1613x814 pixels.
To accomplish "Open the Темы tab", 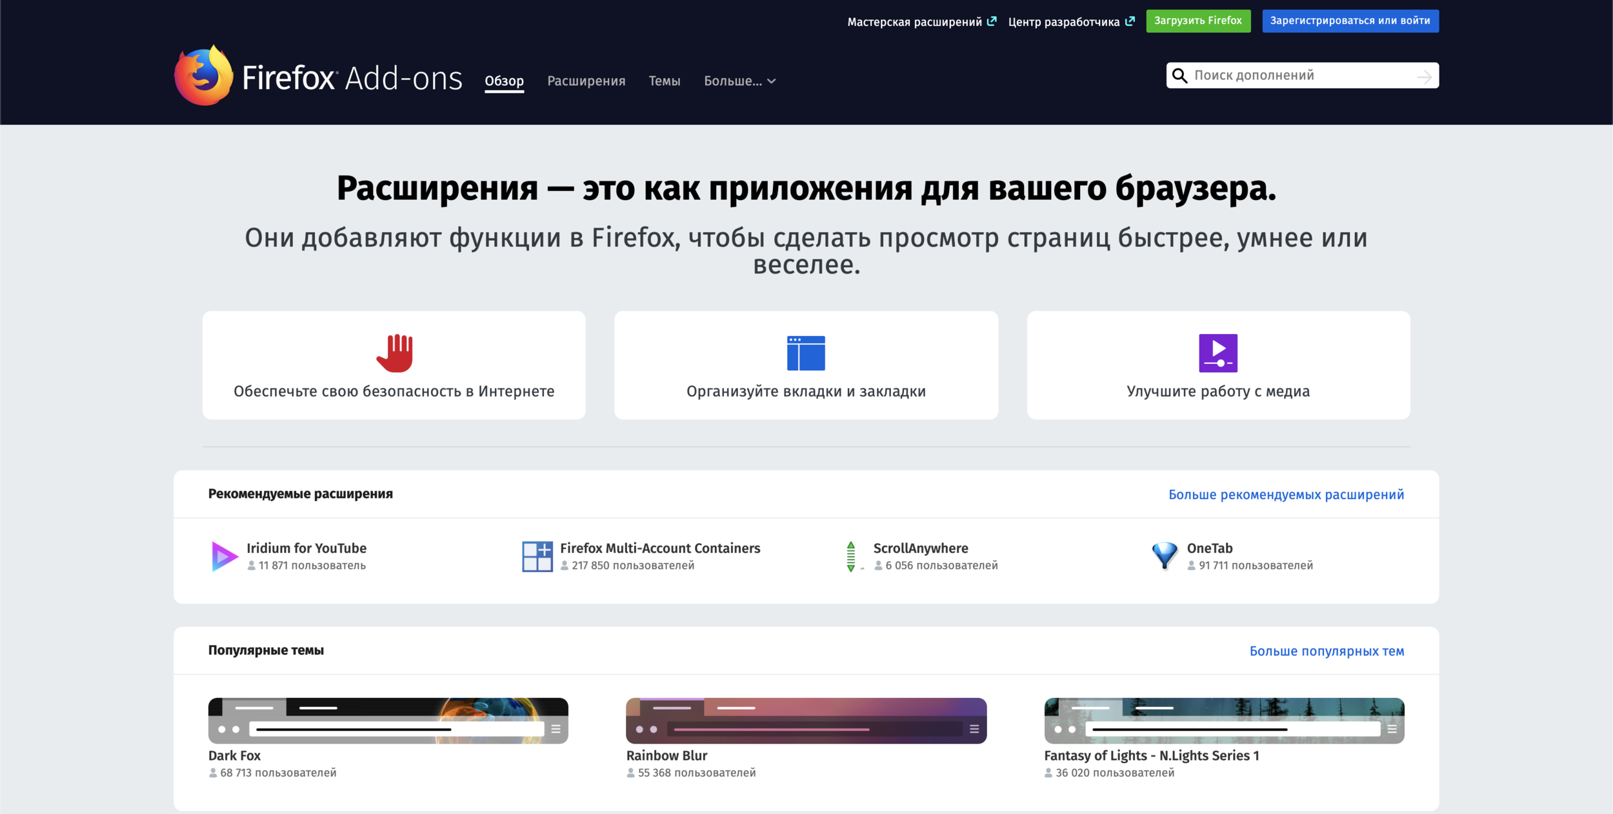I will tap(664, 81).
